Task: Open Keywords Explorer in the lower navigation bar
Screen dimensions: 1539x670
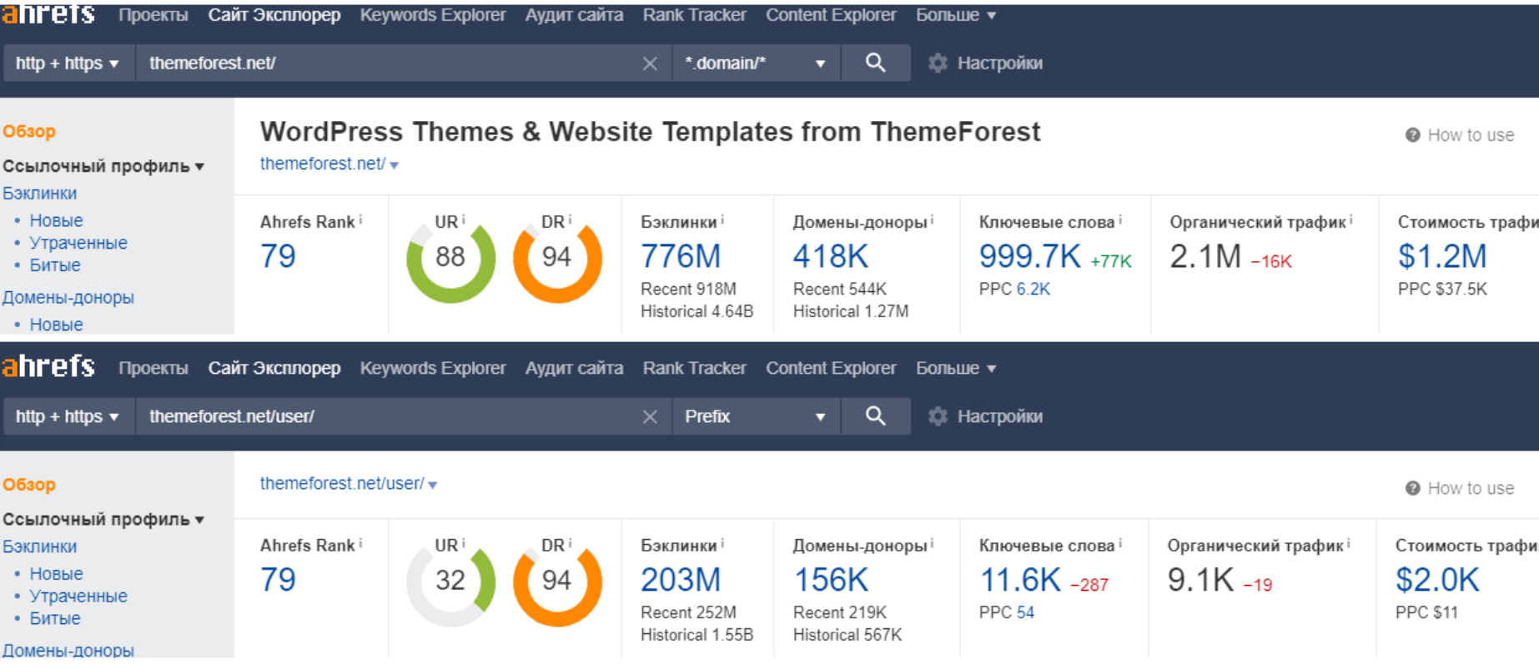Action: point(433,368)
